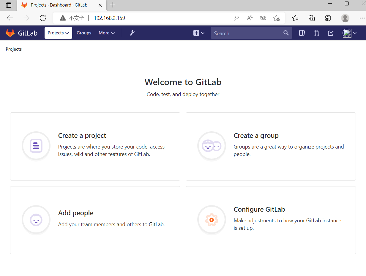
Task: Open the tab actions menu icon
Action: pyautogui.click(x=9, y=5)
